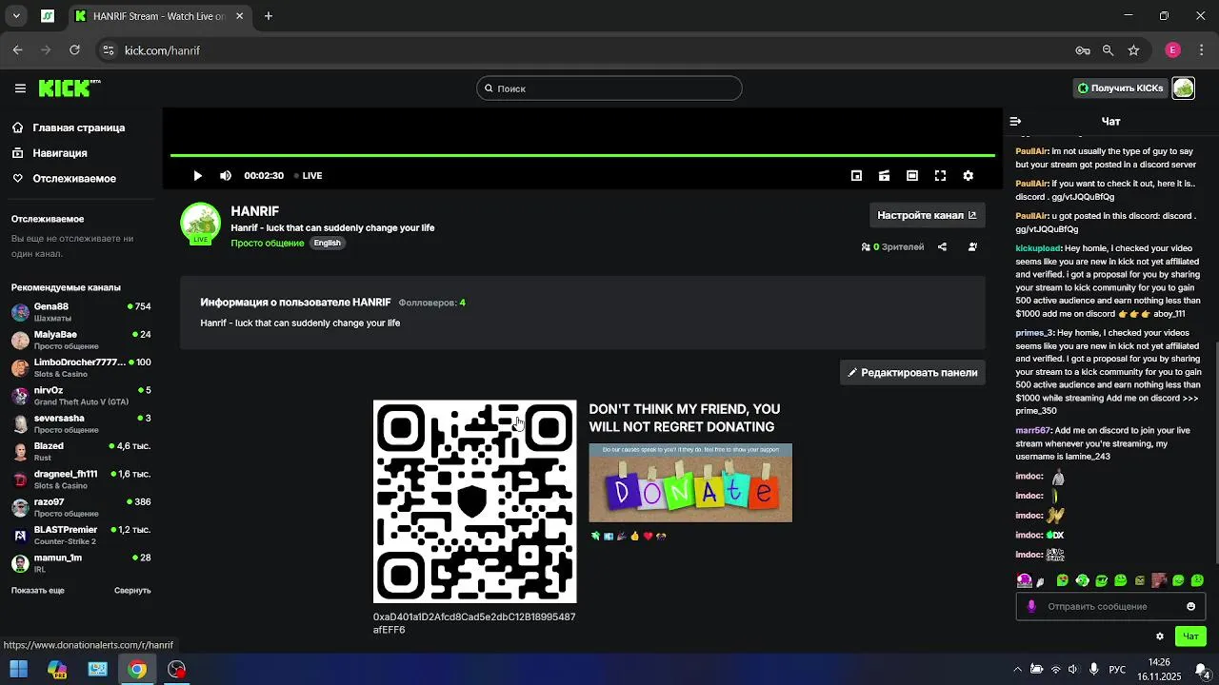Open the Windows Start menu
This screenshot has height=685, width=1219.
[x=18, y=670]
